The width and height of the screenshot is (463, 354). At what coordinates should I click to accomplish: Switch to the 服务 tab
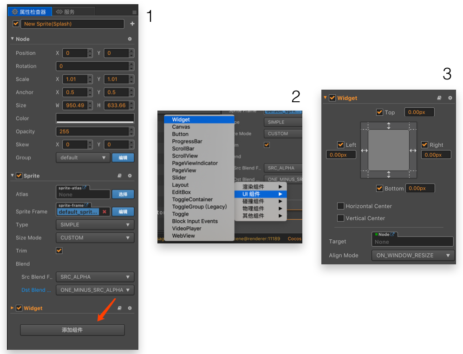[74, 12]
